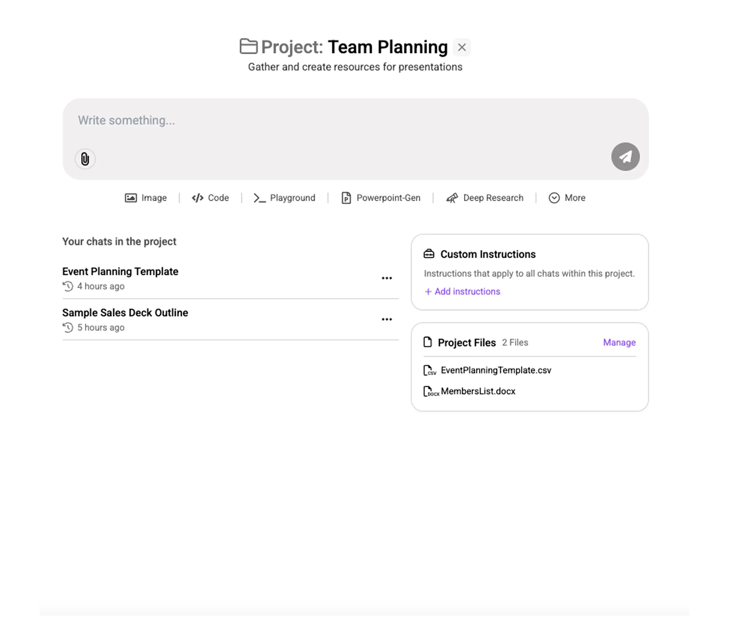Click the Custom Instructions toolbox icon
Viewport: 729px width, 623px height.
click(429, 254)
